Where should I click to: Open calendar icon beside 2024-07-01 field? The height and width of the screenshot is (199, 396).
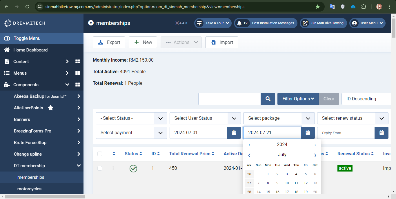234,133
